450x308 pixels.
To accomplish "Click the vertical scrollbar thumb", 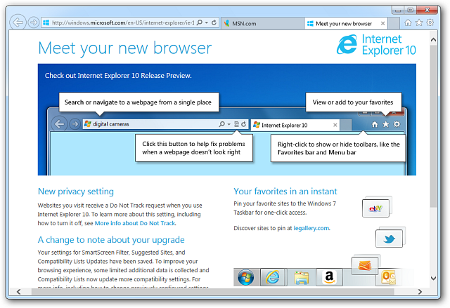I will (433, 126).
